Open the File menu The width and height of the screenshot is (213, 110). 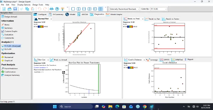[2, 5]
